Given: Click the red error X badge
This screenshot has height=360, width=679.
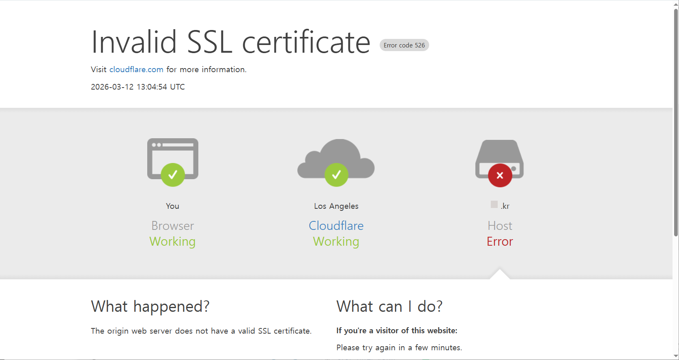Looking at the screenshot, I should [x=500, y=175].
